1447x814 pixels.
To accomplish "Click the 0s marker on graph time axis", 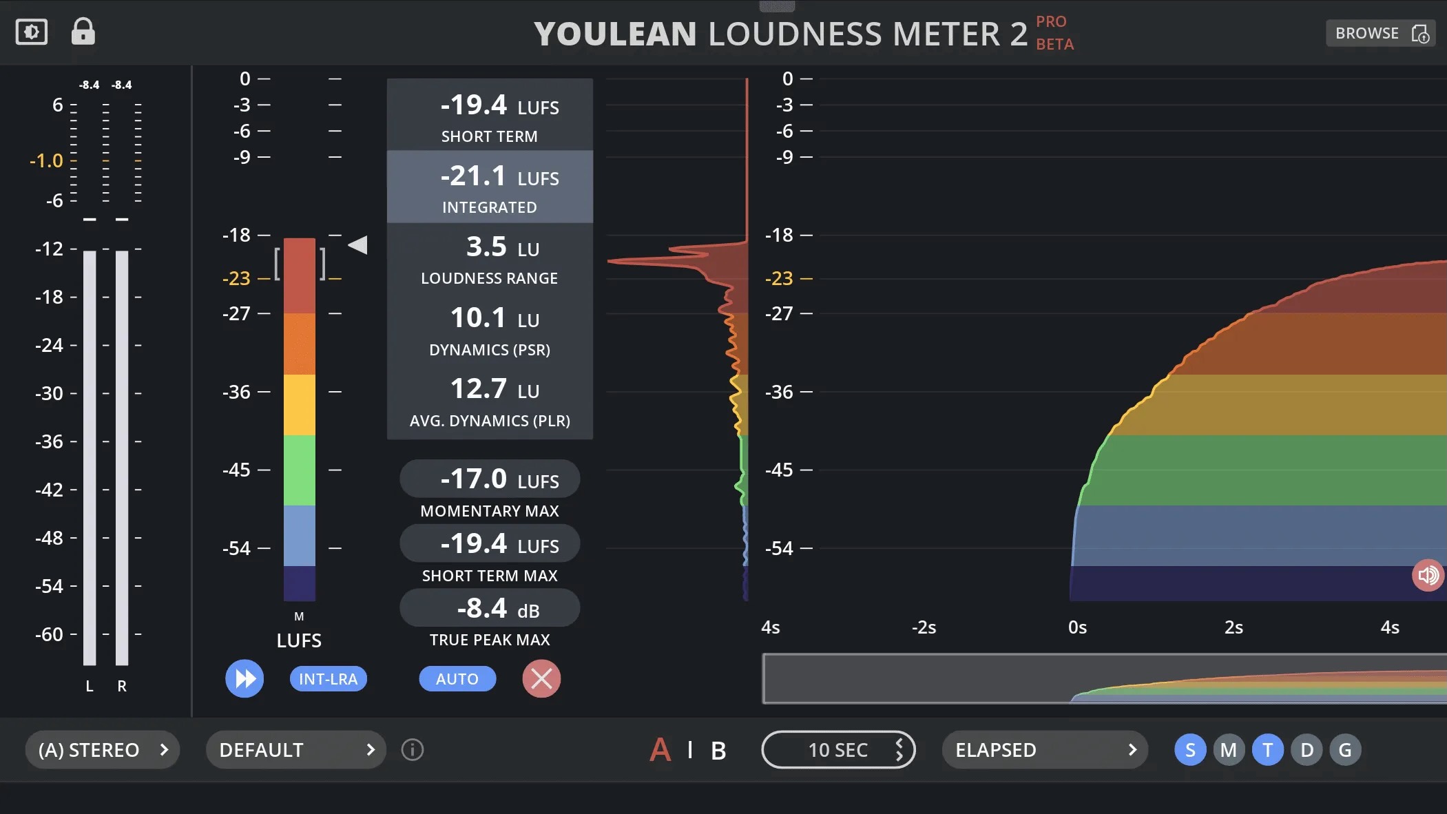I will [x=1077, y=627].
